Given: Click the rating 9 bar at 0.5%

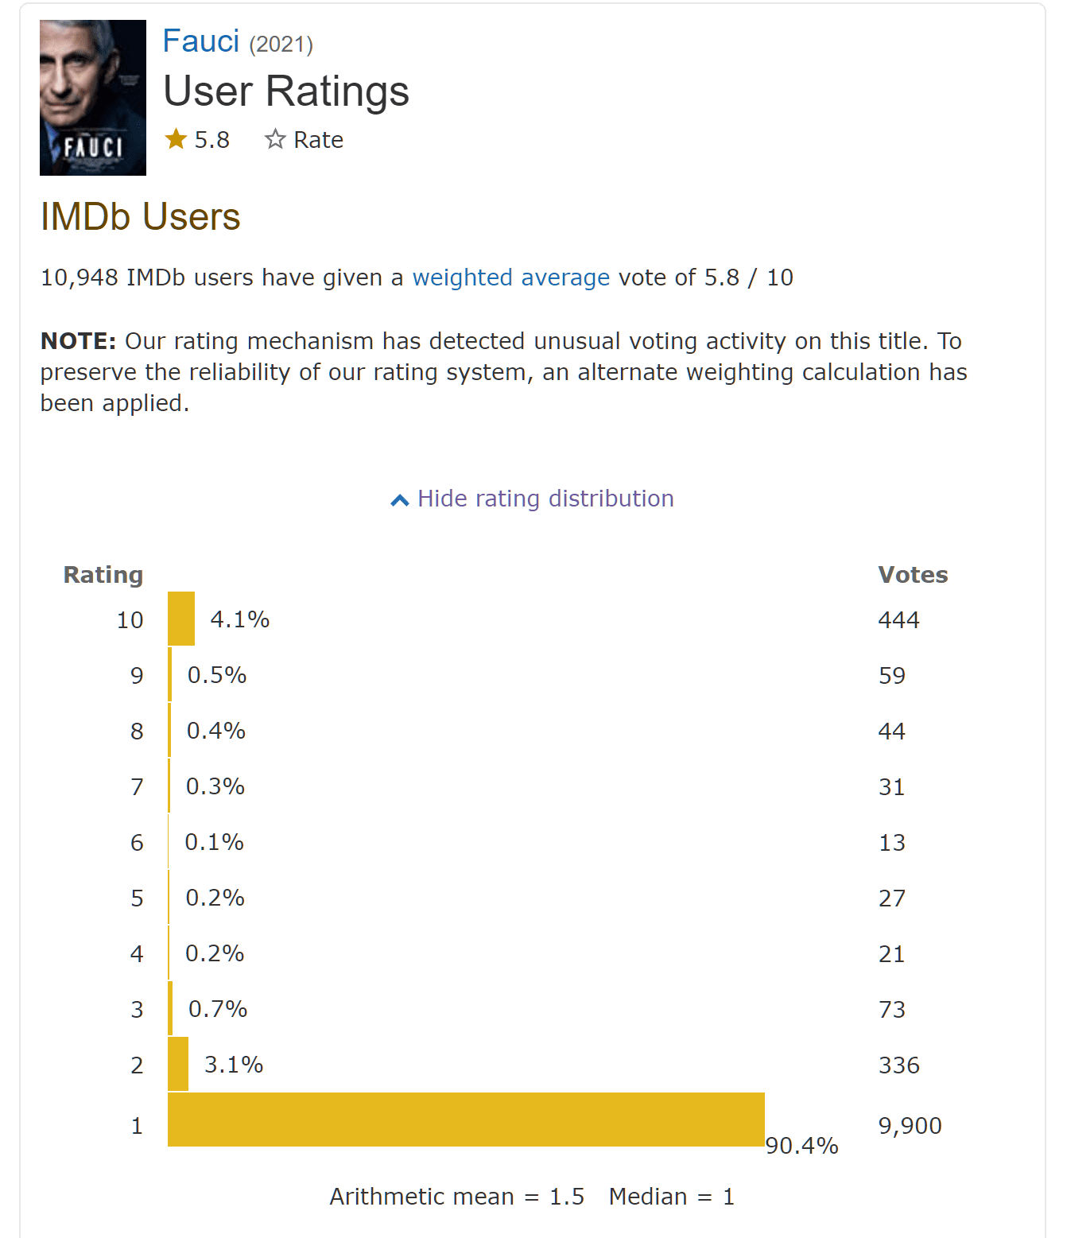Looking at the screenshot, I should pos(169,674).
